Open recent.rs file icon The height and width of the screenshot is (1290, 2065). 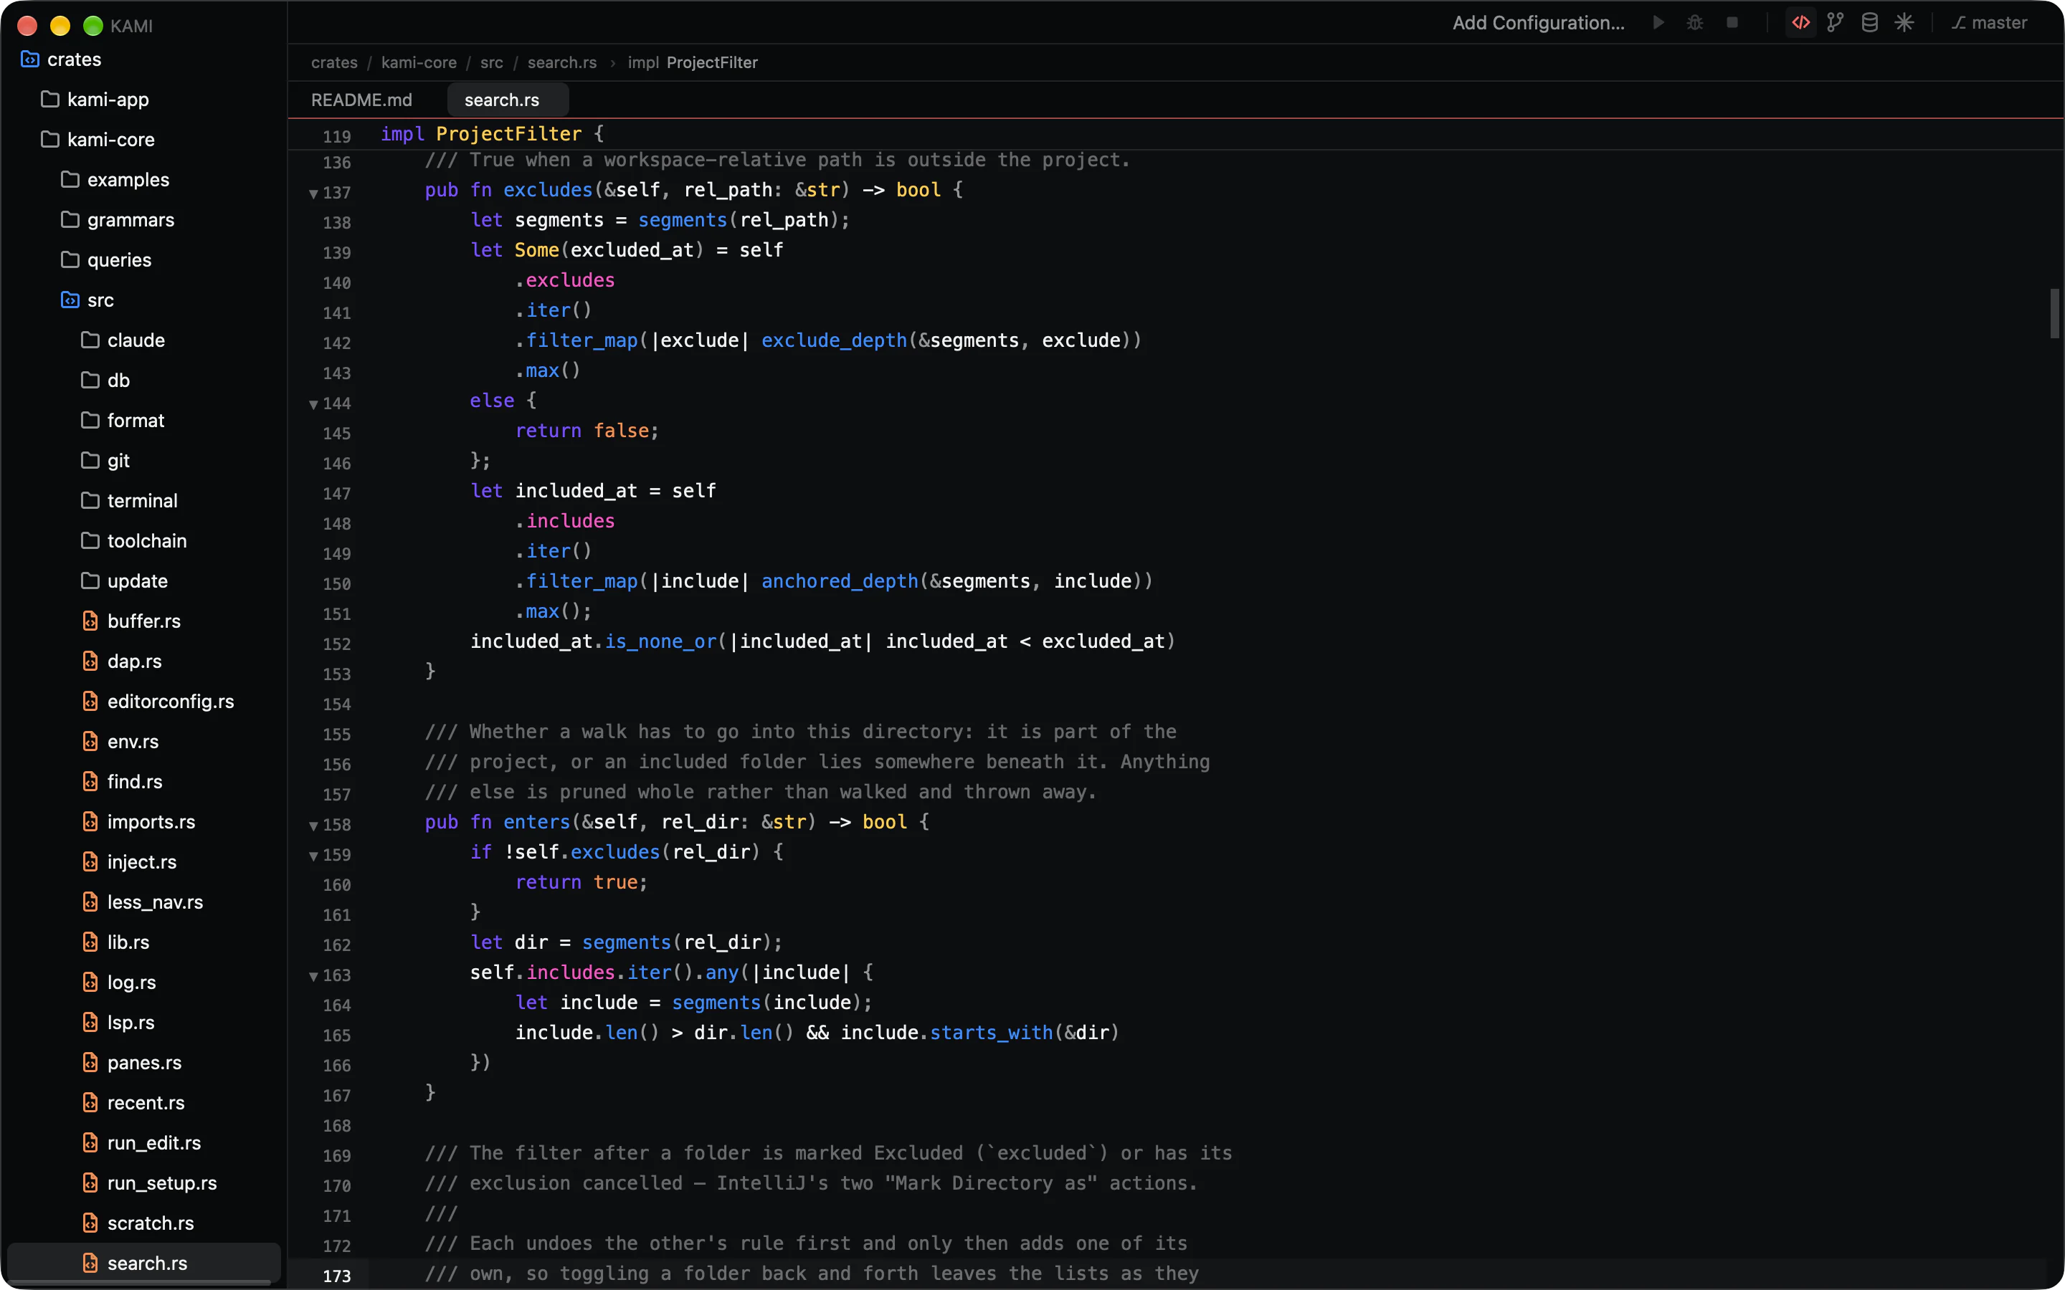[90, 1102]
